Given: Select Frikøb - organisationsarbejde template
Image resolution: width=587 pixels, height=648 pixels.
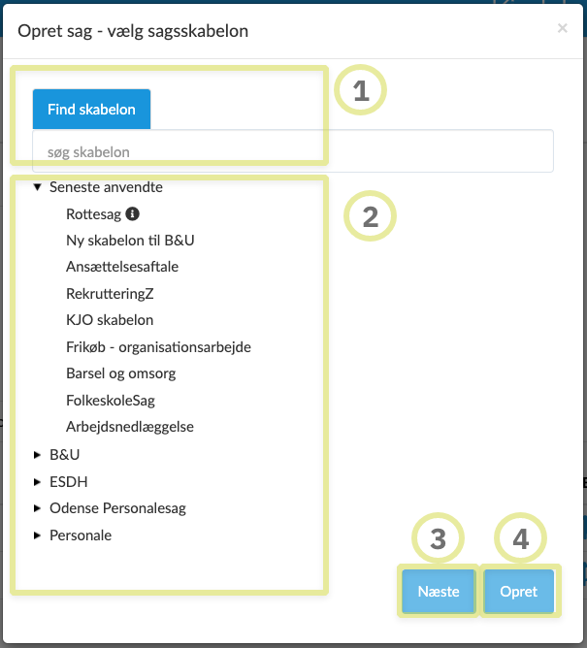Looking at the screenshot, I should [x=158, y=346].
